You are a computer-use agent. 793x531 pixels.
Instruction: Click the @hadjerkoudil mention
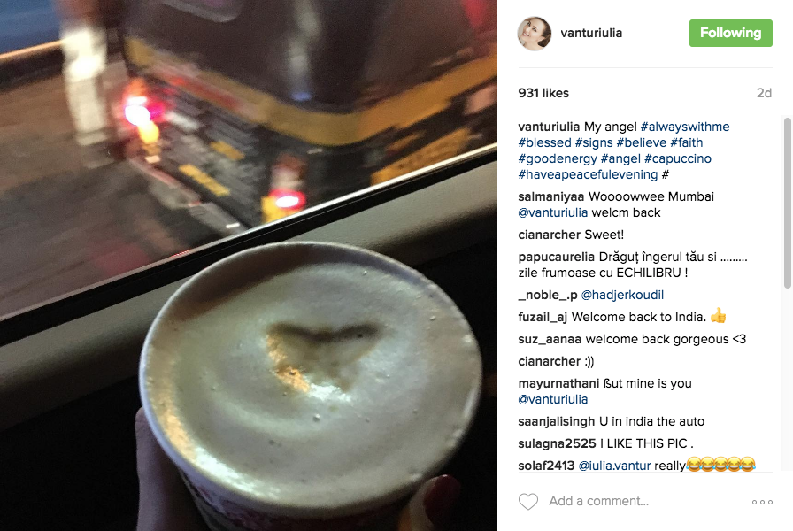point(622,295)
